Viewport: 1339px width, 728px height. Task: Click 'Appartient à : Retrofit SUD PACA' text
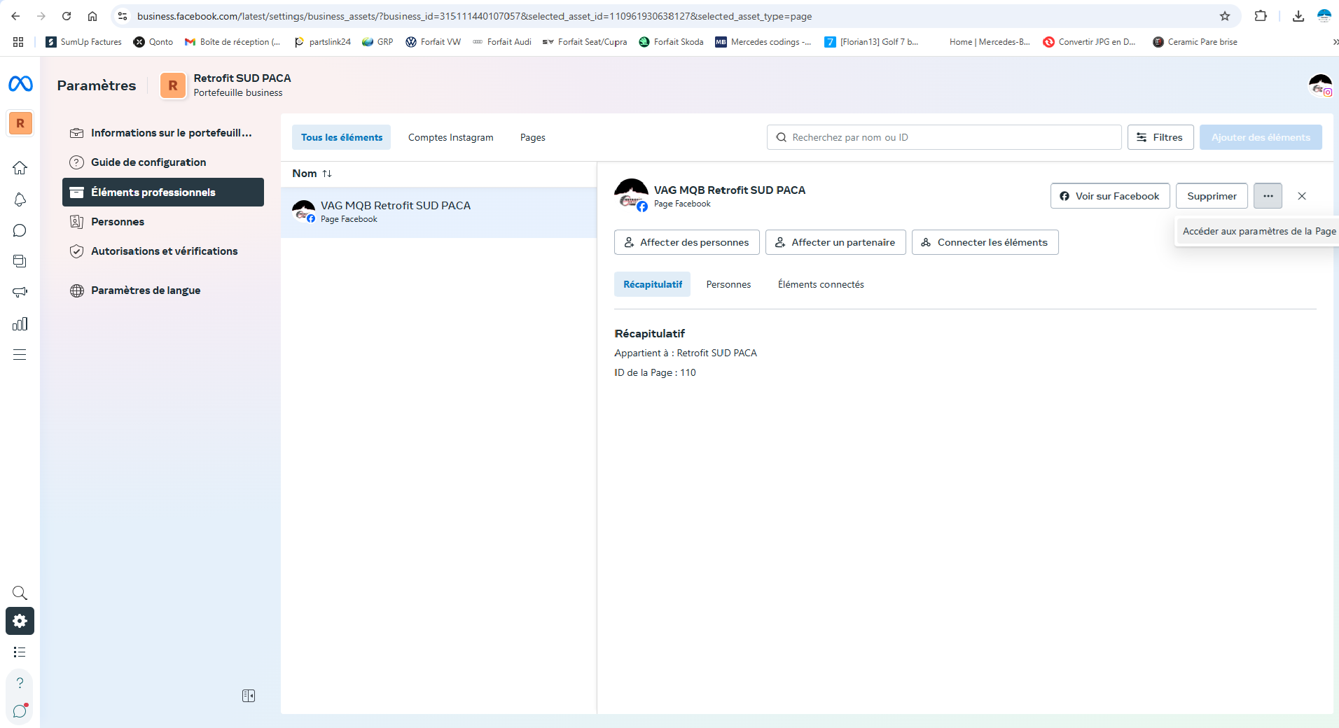point(686,353)
